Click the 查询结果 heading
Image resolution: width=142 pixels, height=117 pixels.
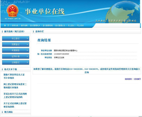[x=44, y=40]
